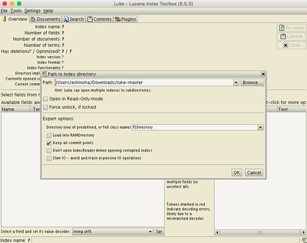This screenshot has width=307, height=243.
Task: Click the X icon on Close button
Action: (x=286, y=45)
